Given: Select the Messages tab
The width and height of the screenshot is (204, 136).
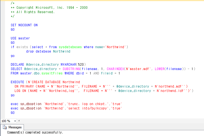Looking at the screenshot, I should [12, 127].
